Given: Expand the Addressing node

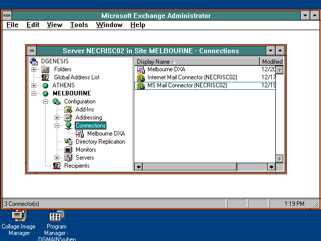Looking at the screenshot, I should pos(57,117).
